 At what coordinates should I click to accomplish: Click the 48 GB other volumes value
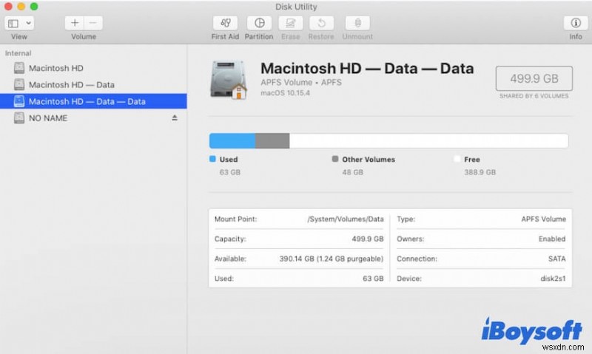click(x=353, y=172)
